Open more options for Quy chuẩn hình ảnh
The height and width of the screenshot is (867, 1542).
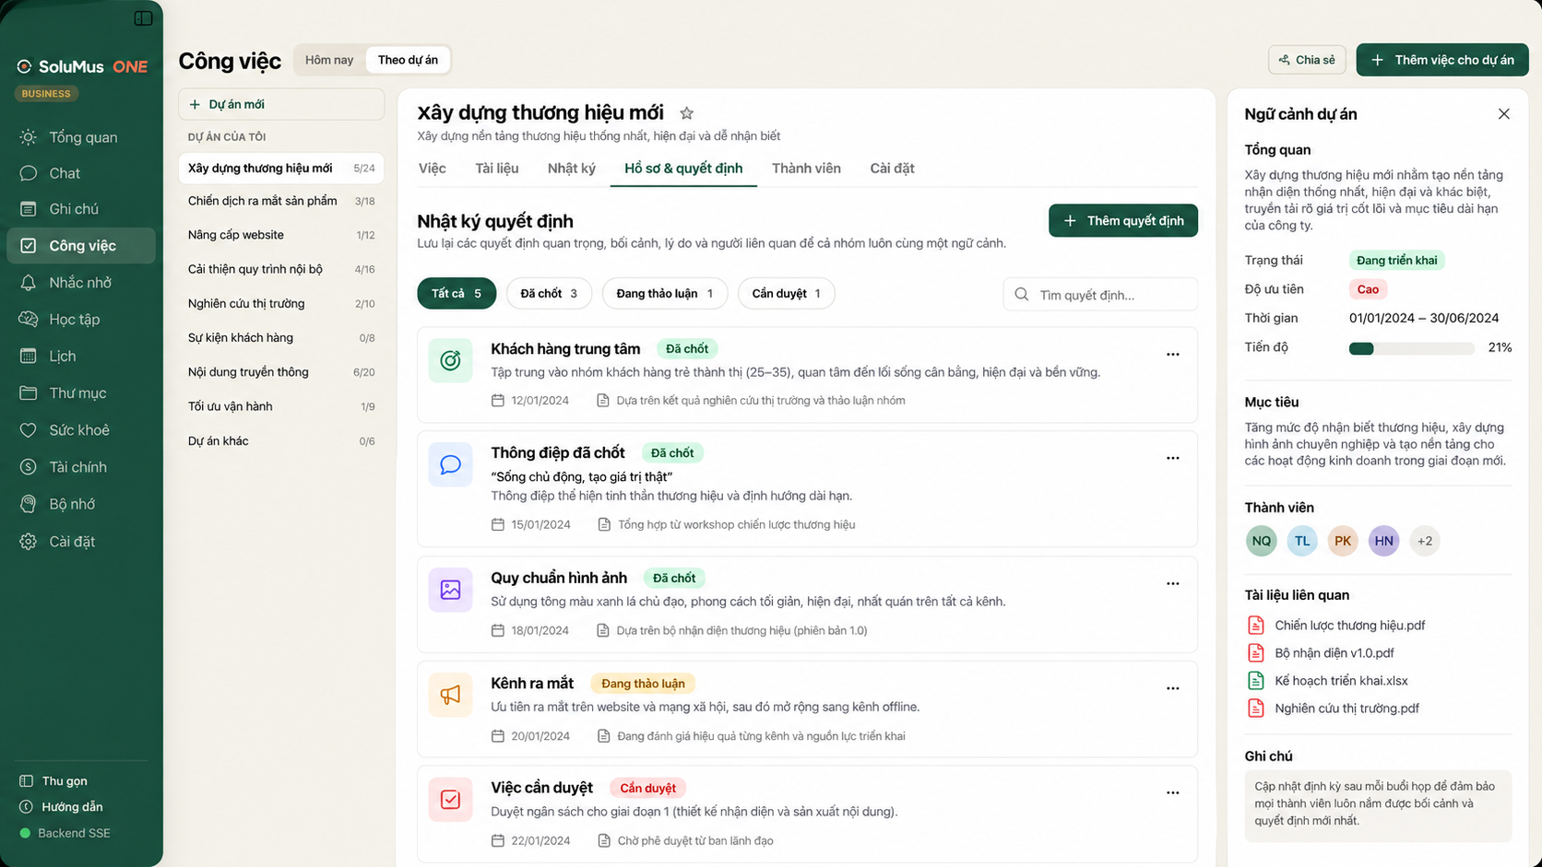[x=1172, y=583]
